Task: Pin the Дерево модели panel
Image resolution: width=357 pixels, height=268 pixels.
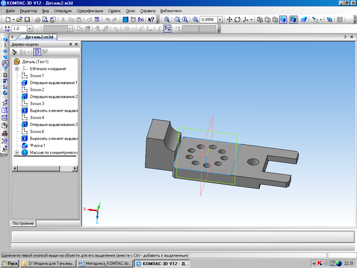Action: (x=70, y=44)
